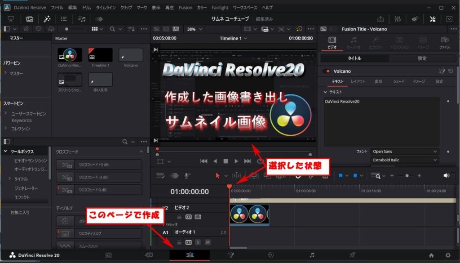
Task: Open project settings gear icon
Action: pos(448,255)
